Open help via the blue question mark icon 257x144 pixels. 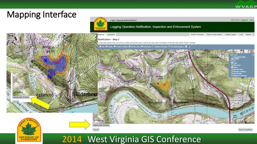[189, 47]
